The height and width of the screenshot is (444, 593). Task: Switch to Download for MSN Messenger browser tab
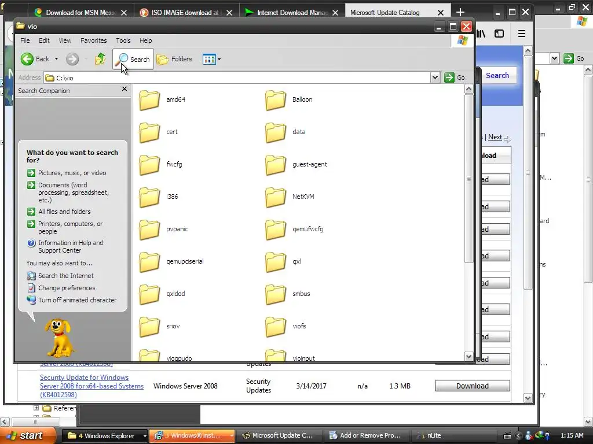pos(80,13)
